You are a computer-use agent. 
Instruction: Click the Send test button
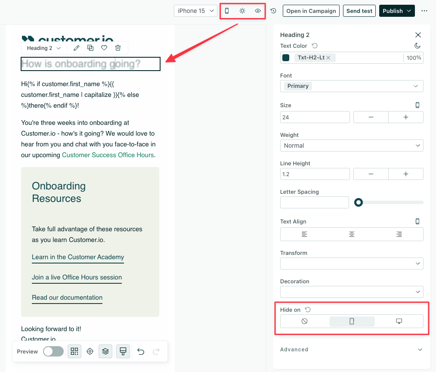359,11
